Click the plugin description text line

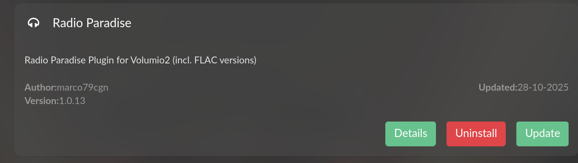point(140,61)
